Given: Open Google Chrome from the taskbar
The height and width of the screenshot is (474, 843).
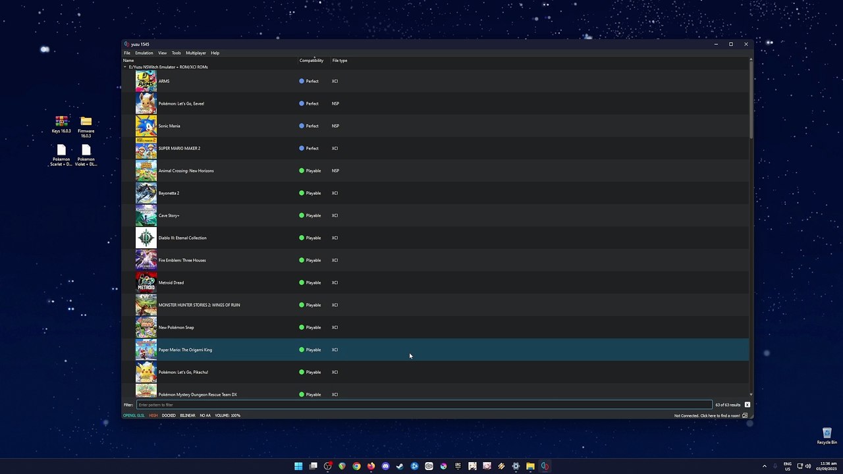Looking at the screenshot, I should (x=356, y=466).
